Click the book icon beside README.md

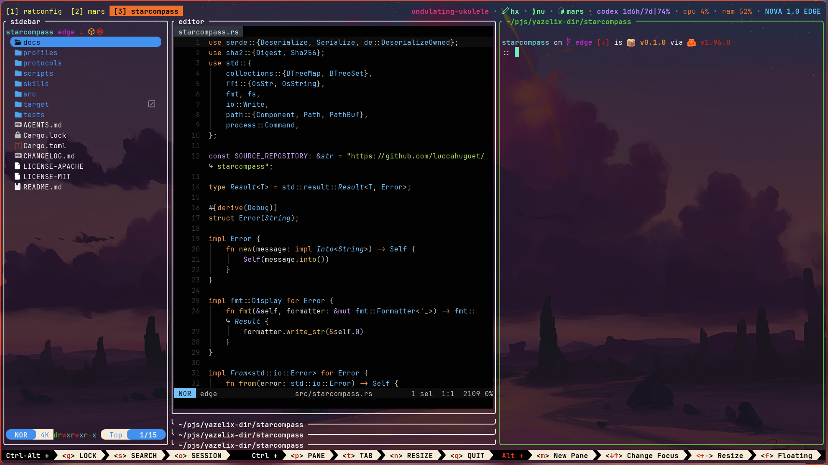pos(18,187)
